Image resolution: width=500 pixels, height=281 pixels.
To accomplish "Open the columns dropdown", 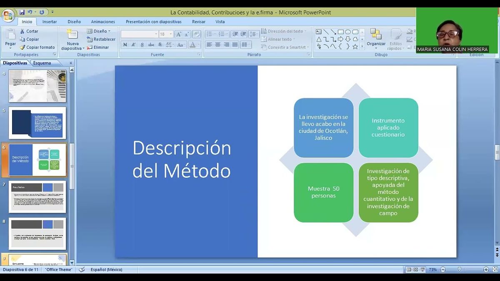I will [245, 45].
